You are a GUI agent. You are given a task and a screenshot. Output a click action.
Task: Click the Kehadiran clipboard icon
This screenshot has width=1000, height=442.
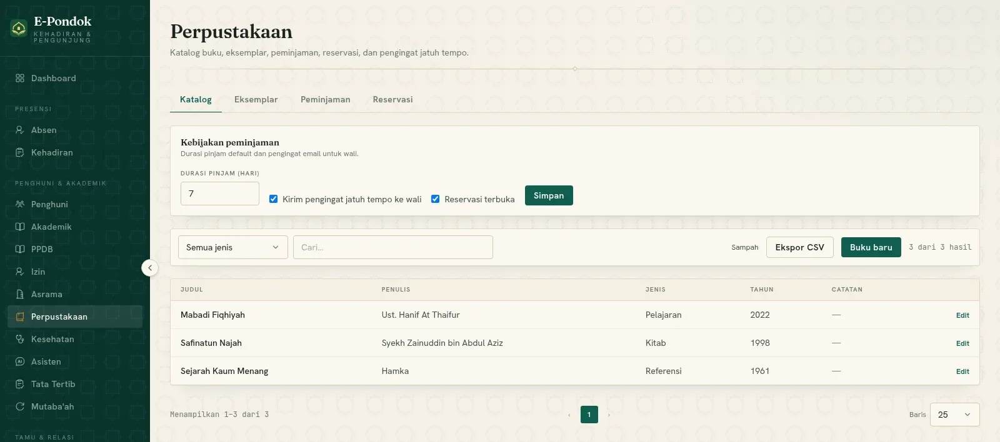click(20, 152)
